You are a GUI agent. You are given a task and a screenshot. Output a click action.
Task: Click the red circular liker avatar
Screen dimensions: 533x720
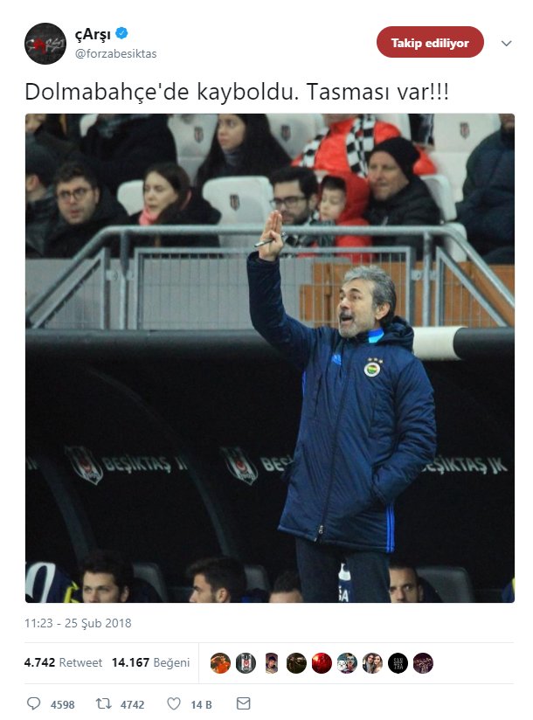click(322, 663)
